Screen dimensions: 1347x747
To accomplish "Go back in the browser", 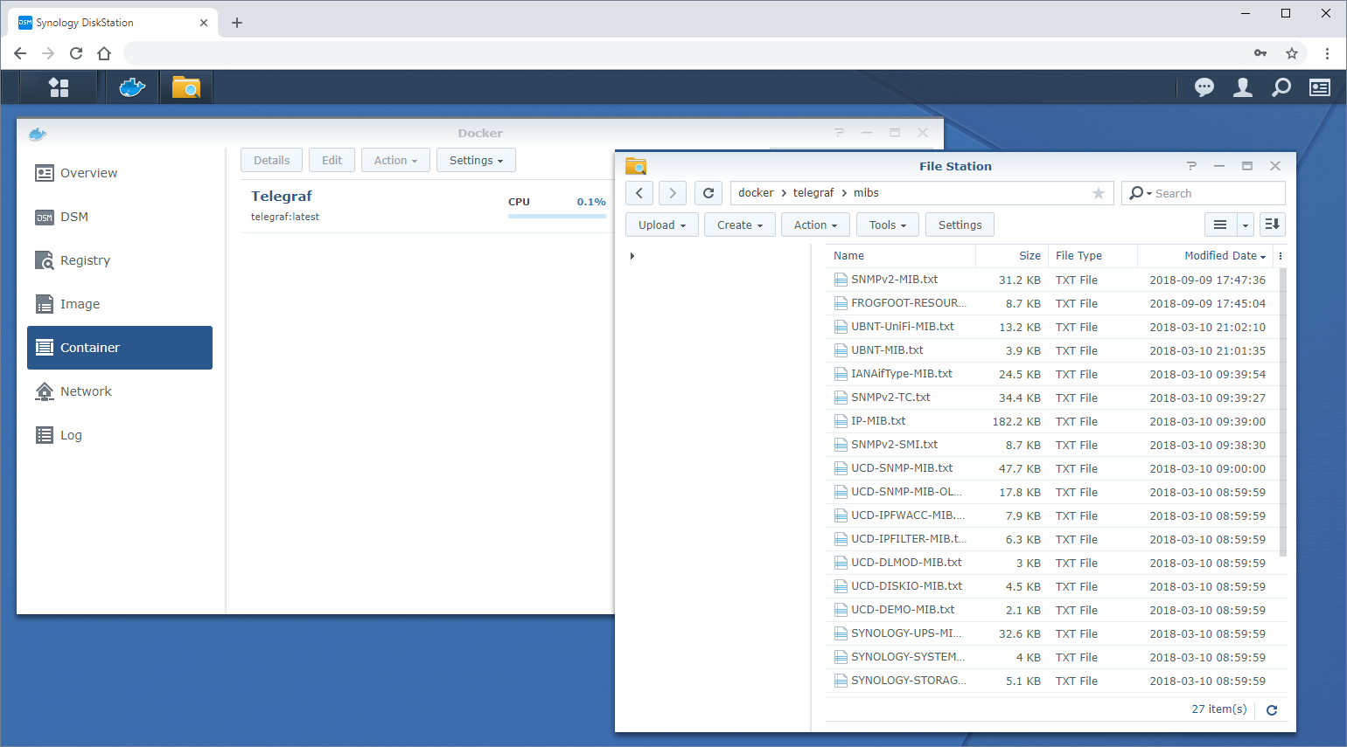I will click(20, 53).
